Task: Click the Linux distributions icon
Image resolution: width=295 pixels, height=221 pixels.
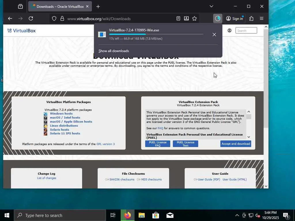Action: [x=46, y=126]
